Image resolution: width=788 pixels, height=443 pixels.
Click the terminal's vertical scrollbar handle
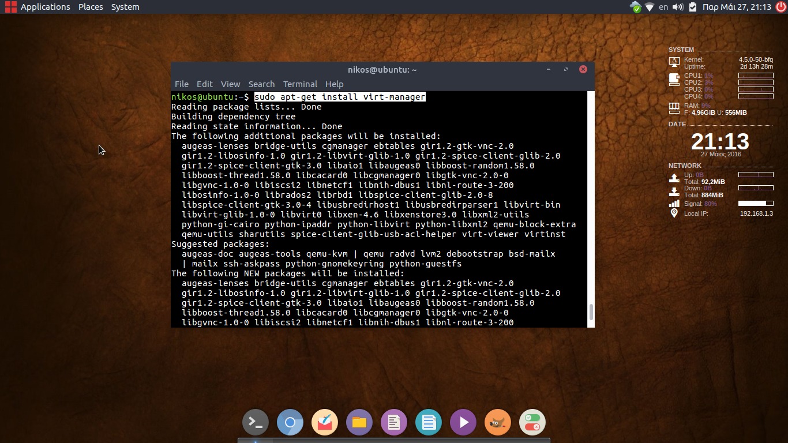(591, 311)
